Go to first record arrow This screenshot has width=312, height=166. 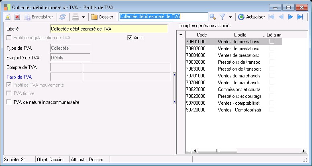tap(271, 17)
